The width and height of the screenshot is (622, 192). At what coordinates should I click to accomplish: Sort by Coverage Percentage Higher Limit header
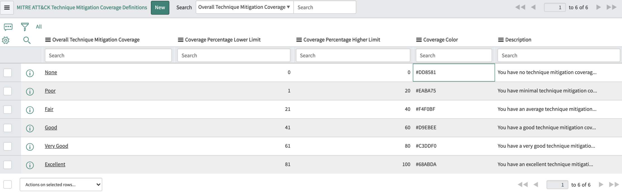[342, 40]
